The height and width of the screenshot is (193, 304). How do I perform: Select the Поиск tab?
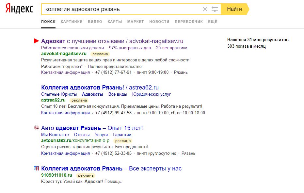click(x=48, y=22)
